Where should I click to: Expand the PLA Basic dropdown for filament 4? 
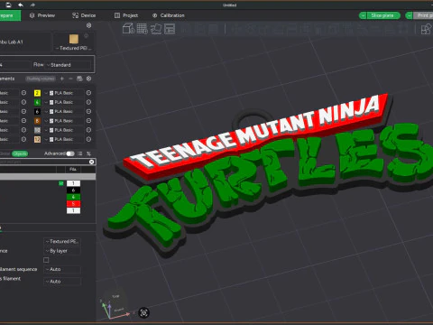64,102
